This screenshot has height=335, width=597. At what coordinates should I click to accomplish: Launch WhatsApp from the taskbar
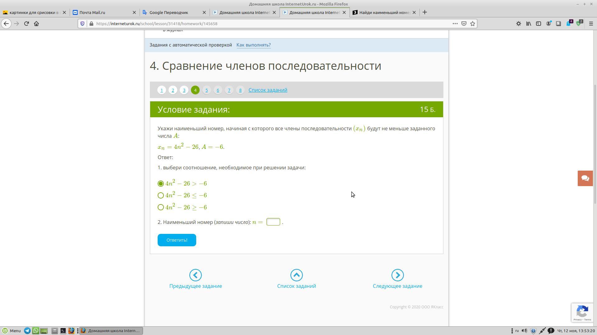pos(36,331)
